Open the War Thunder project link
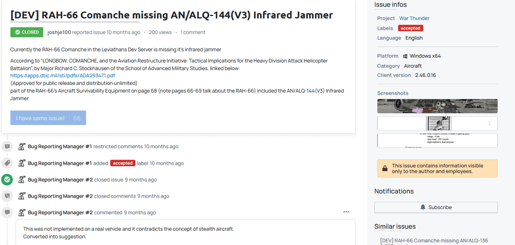This screenshot has width=515, height=245. 414,18
